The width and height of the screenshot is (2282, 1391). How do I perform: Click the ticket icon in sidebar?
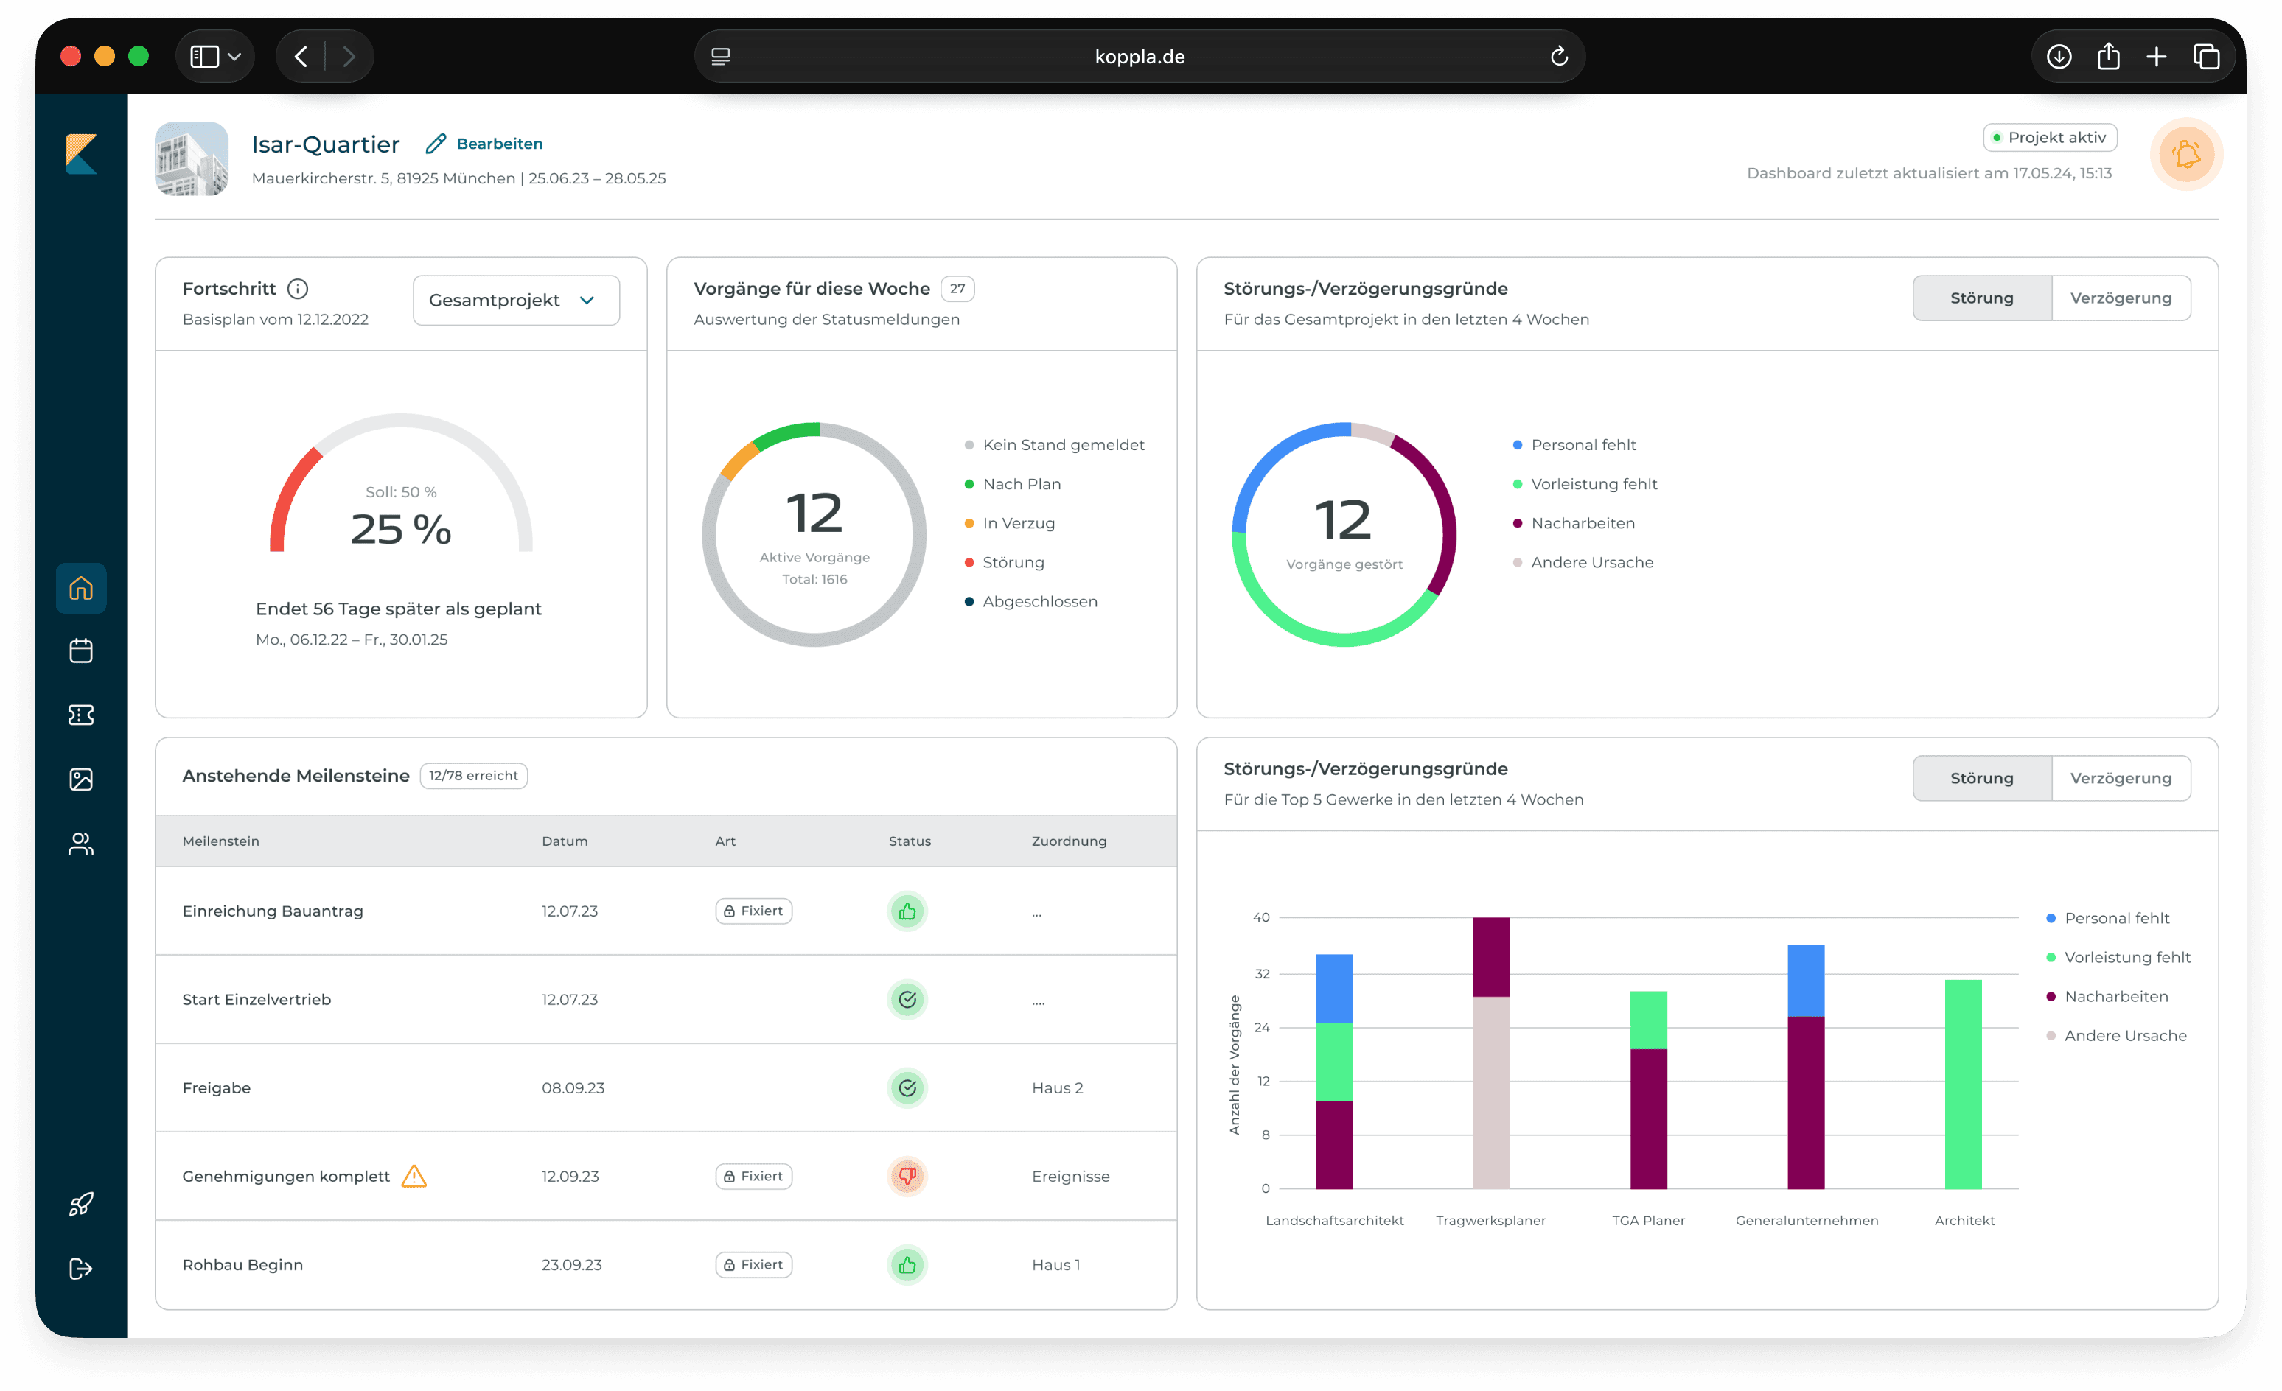pos(80,715)
